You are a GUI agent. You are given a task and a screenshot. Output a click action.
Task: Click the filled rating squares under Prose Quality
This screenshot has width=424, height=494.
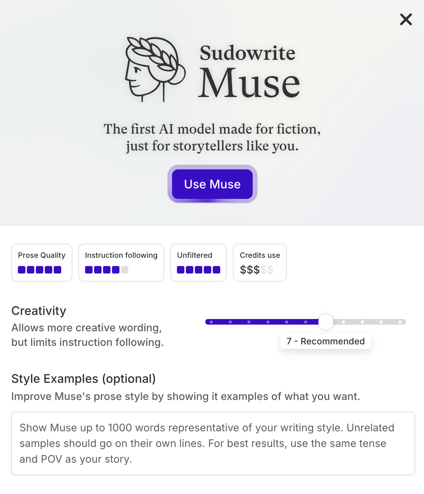[40, 269]
